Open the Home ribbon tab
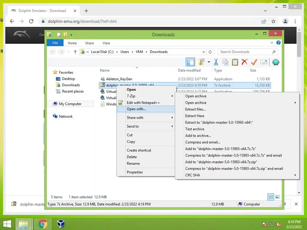Viewport: 307px width, 230px height. (72, 43)
